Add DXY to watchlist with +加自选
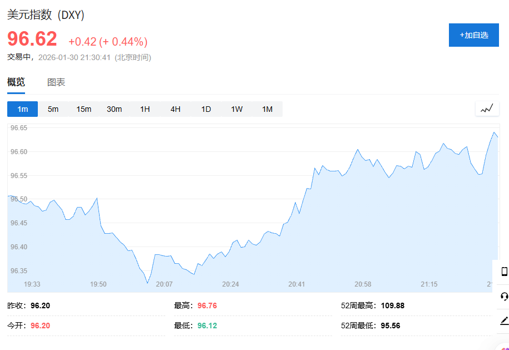Image resolution: width=509 pixels, height=350 pixels. 473,35
